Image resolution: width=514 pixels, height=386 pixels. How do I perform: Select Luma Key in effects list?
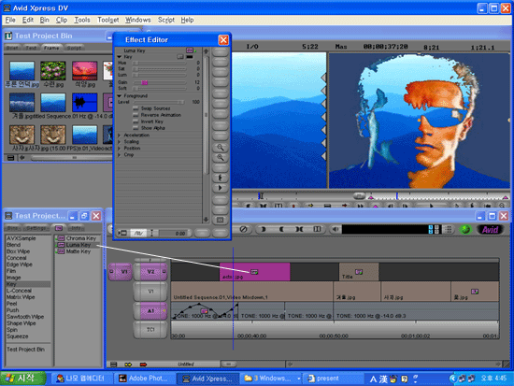point(78,245)
